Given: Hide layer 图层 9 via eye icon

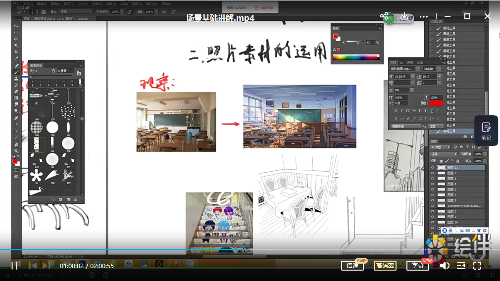Looking at the screenshot, I should (x=432, y=200).
